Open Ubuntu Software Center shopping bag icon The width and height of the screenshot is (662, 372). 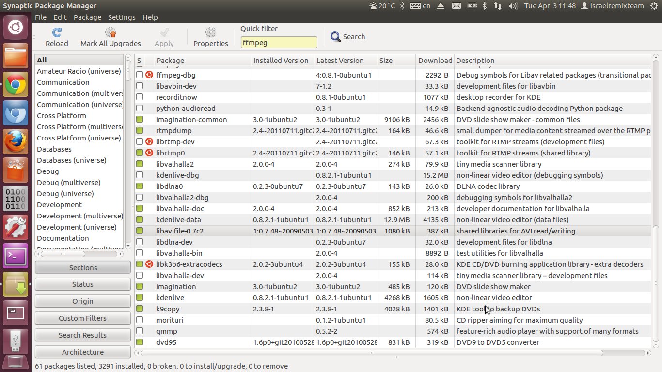(x=16, y=170)
